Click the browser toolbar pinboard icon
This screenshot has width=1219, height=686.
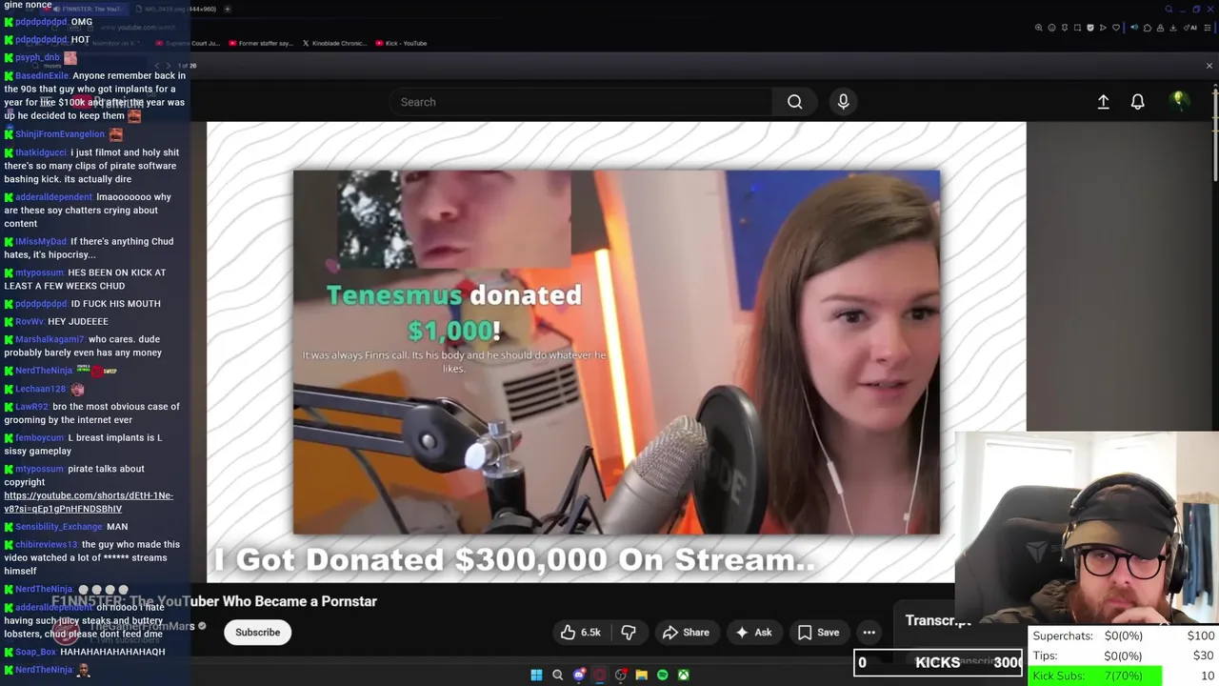(x=1065, y=28)
